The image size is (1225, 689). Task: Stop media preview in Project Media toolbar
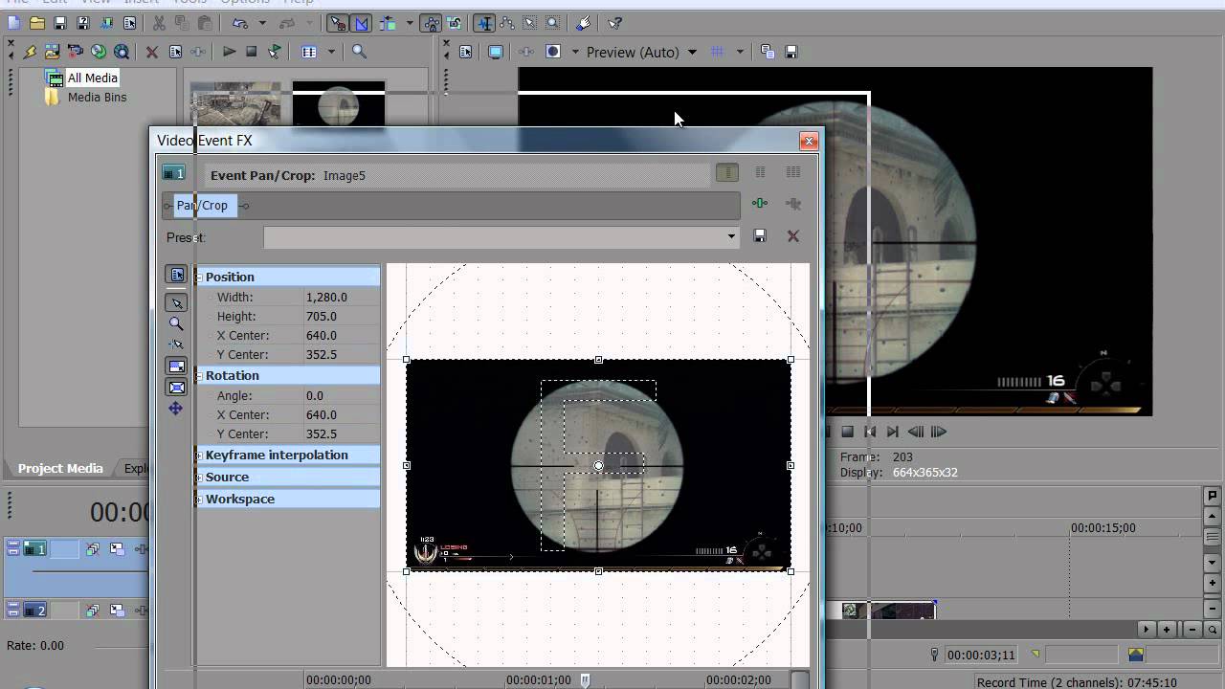pos(252,52)
